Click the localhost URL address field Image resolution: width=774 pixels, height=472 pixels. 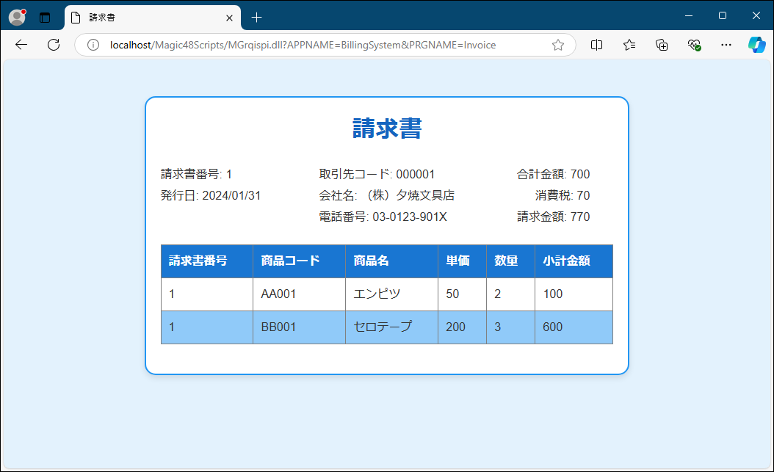tap(323, 45)
